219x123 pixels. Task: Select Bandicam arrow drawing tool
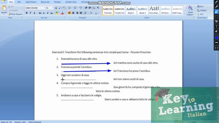coord(217,12)
